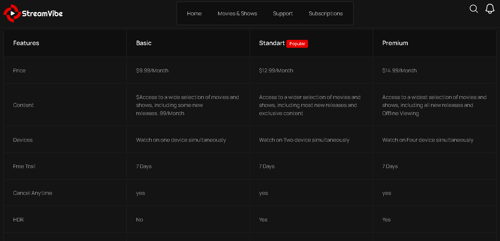
Task: Click the StreamVibe brand name text
Action: click(42, 14)
